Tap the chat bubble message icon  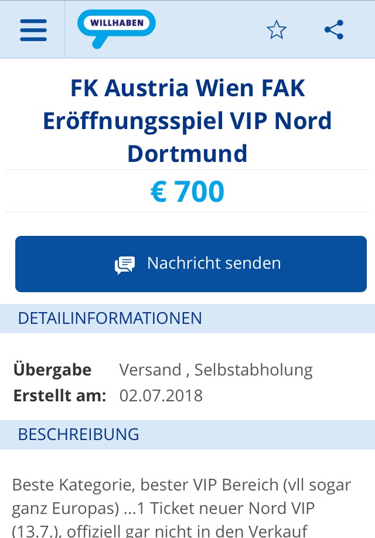[124, 265]
